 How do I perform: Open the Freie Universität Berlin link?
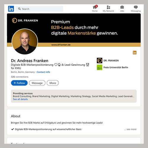coord(116,67)
